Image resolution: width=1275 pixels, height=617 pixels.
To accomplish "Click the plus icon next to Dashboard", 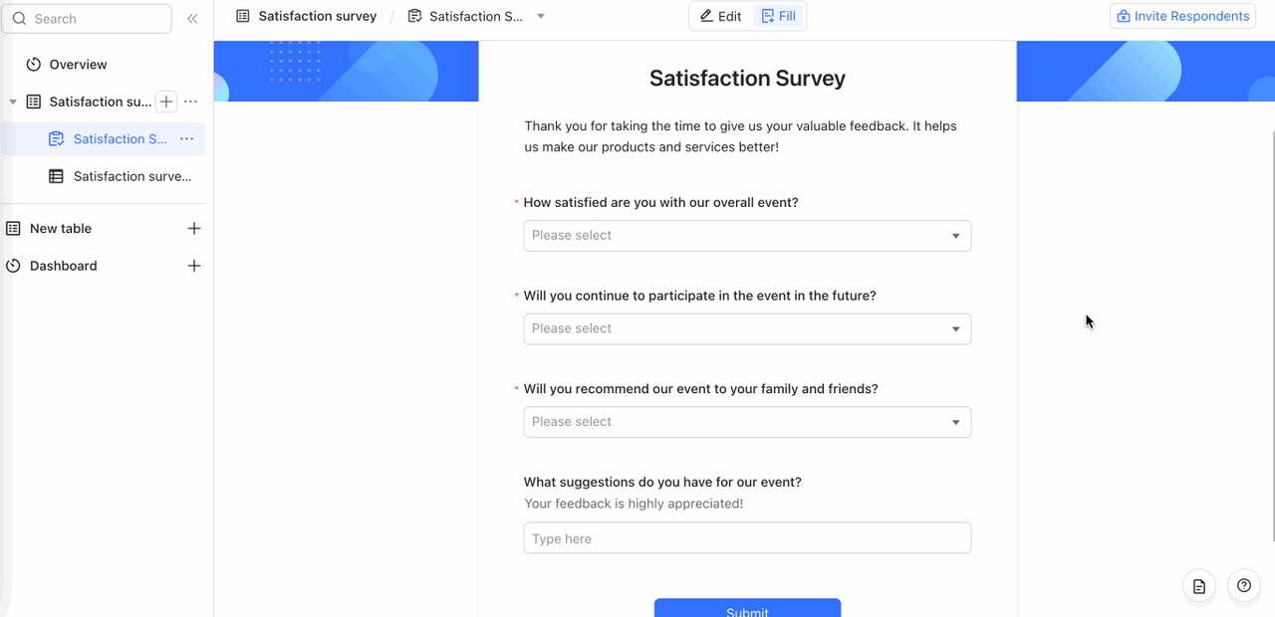I will click(194, 266).
